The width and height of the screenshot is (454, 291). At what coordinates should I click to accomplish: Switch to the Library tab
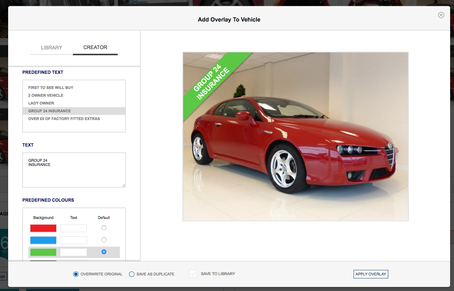click(52, 48)
